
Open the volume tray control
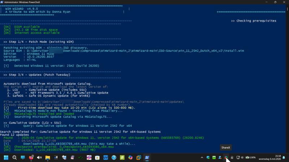pos(242,158)
